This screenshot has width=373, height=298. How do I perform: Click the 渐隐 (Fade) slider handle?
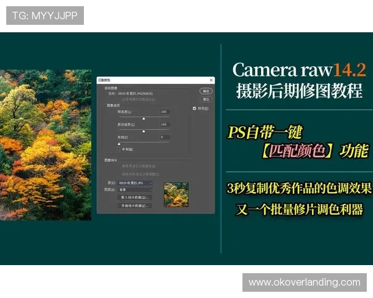(119, 144)
